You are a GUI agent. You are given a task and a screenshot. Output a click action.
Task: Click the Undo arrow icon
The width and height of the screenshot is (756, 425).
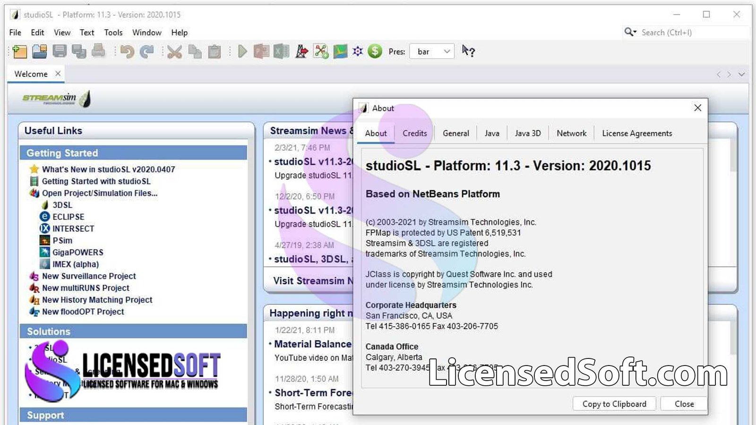(127, 51)
